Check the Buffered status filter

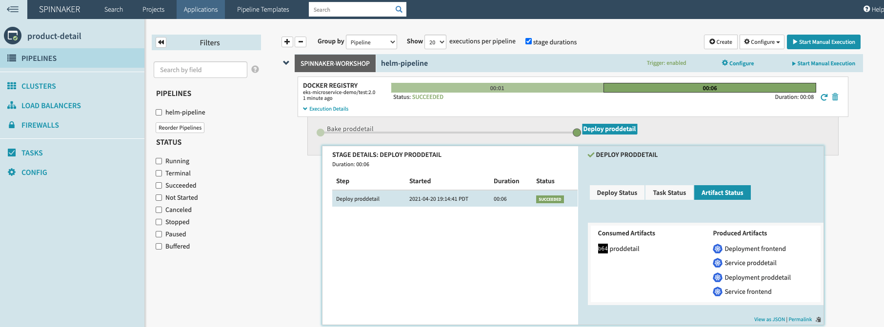(x=159, y=246)
